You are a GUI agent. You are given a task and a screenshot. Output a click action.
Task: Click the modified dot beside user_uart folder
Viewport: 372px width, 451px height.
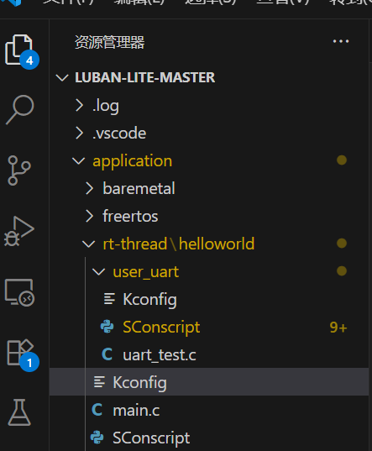tap(342, 271)
